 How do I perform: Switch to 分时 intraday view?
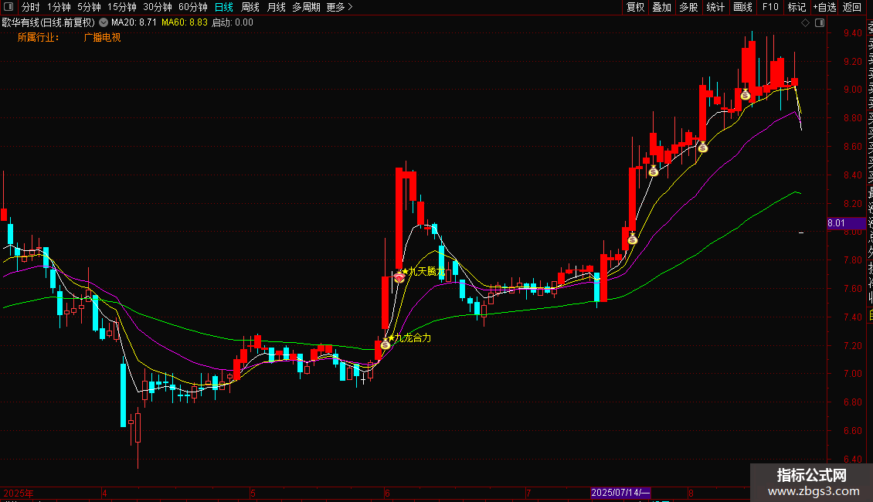(31, 7)
